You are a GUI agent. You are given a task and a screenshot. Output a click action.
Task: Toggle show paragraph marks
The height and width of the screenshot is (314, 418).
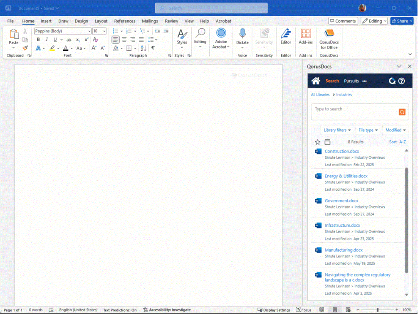(153, 49)
